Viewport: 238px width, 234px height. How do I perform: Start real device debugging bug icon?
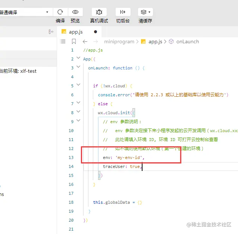99,12
